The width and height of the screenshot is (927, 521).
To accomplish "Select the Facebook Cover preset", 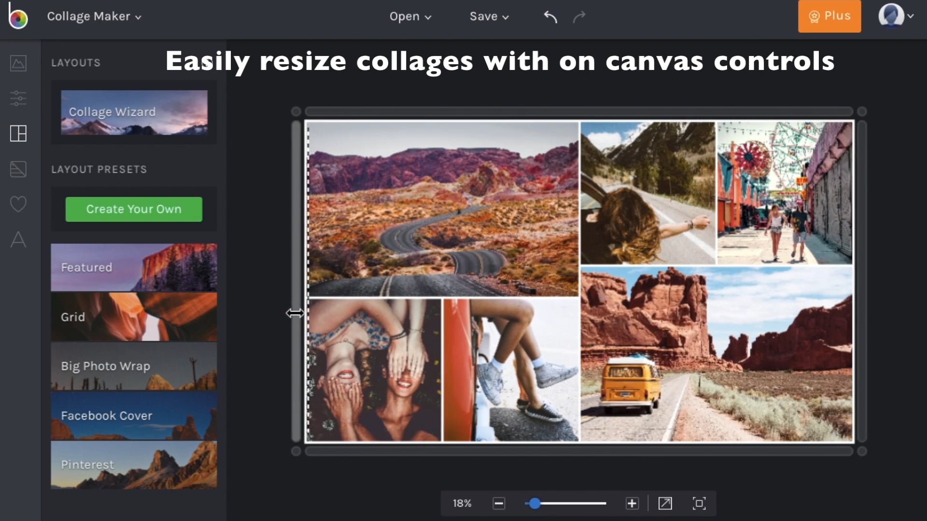I will (x=134, y=416).
